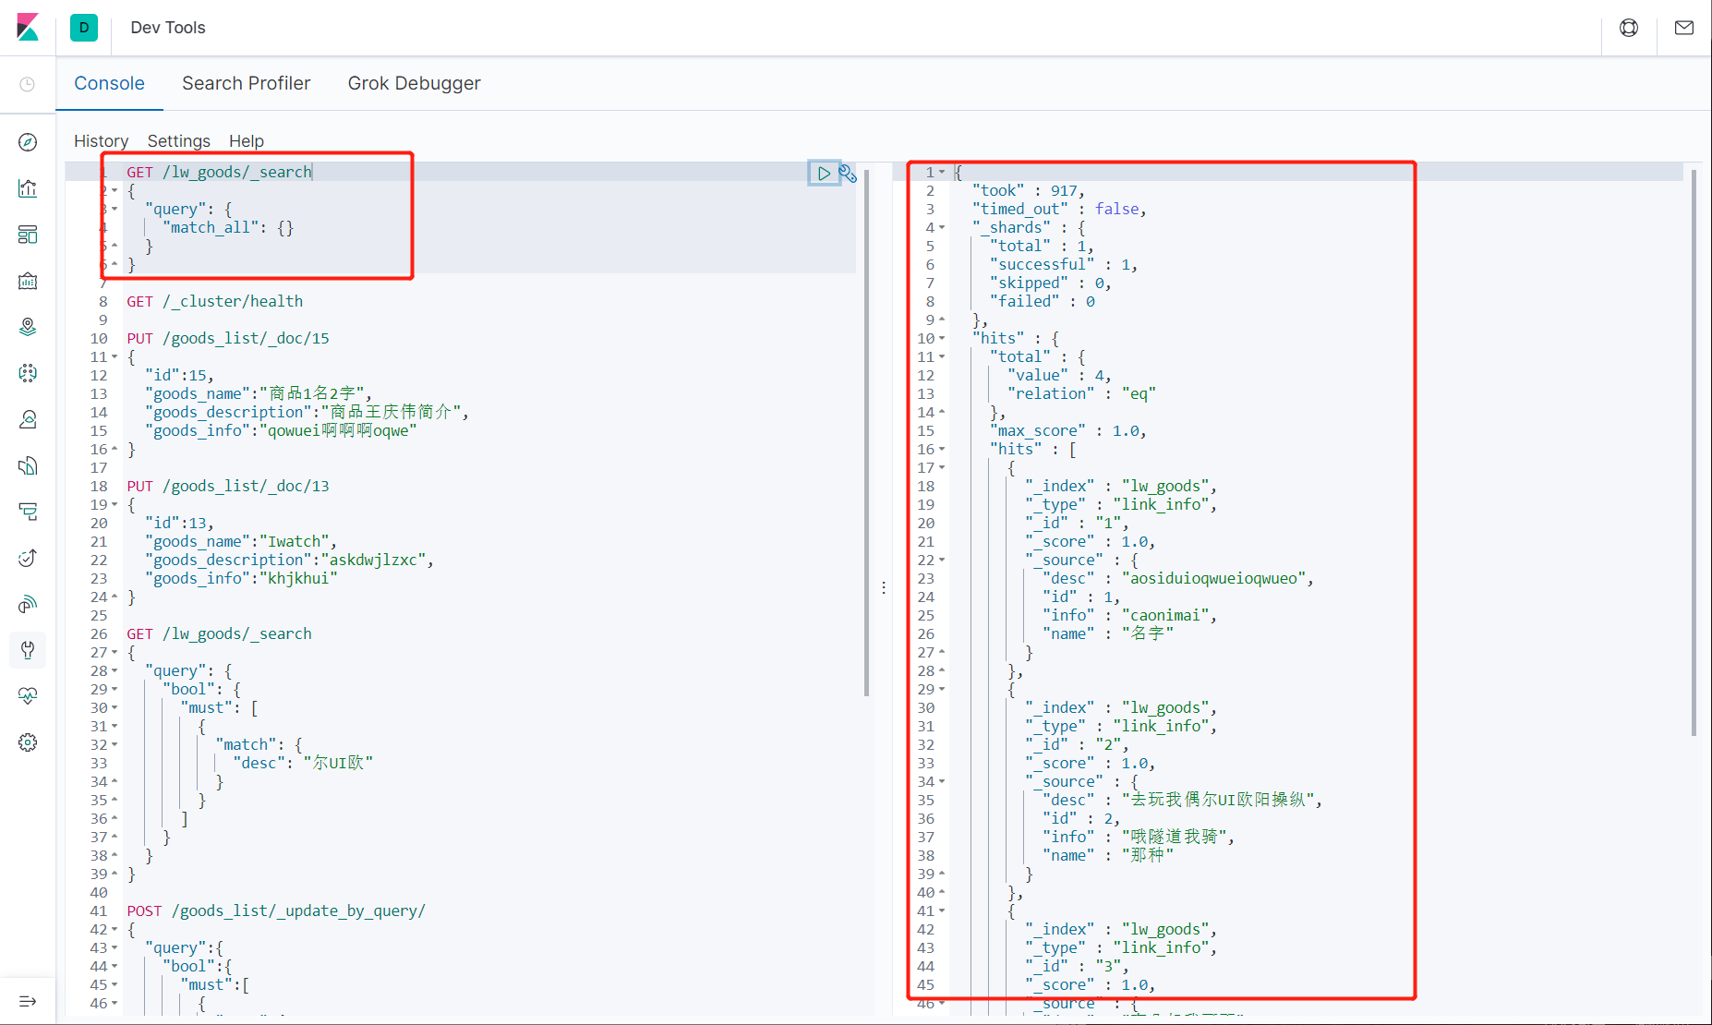The width and height of the screenshot is (1712, 1025).
Task: Collapse _shards block at output line 4
Action: point(942,228)
